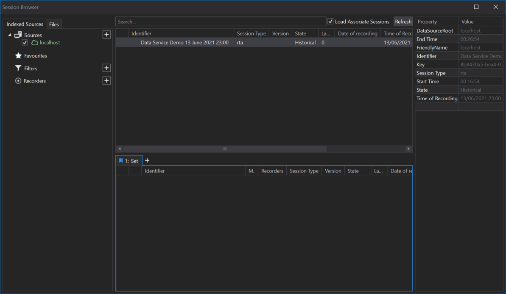Check the checkbox on the Data Service Demo row
Viewport: 506px width, 294px height.
(121, 42)
